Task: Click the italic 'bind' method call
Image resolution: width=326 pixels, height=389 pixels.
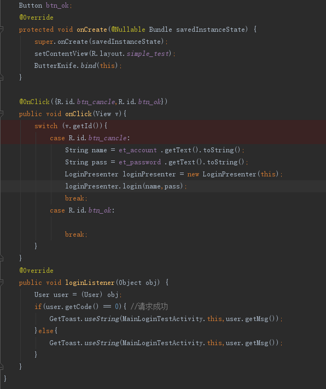Action: point(89,66)
